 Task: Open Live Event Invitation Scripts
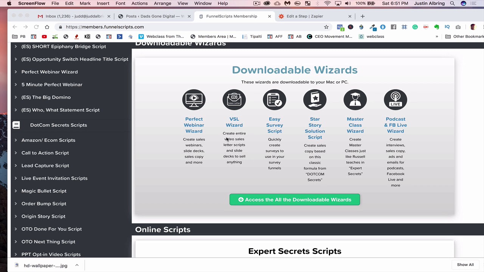click(54, 178)
